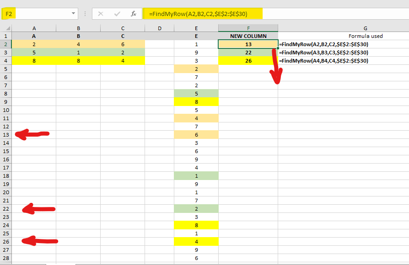Select row 5 header
Viewport: 409px width, 265px height.
[6, 69]
